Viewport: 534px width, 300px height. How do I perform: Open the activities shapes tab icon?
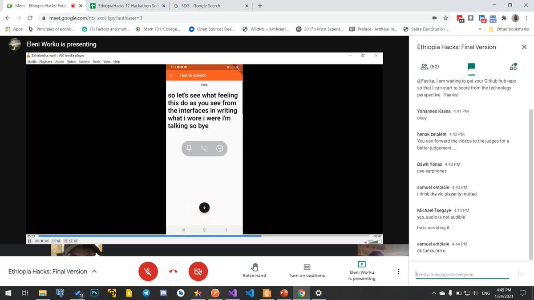point(513,67)
